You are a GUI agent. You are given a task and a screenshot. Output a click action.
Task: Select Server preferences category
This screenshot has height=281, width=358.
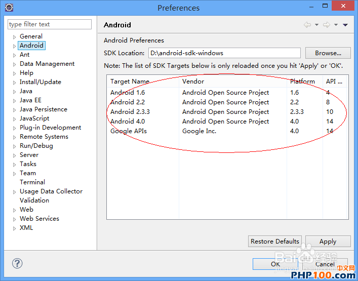tap(29, 155)
